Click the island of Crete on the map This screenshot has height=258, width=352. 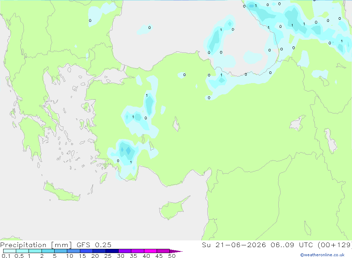point(62,191)
